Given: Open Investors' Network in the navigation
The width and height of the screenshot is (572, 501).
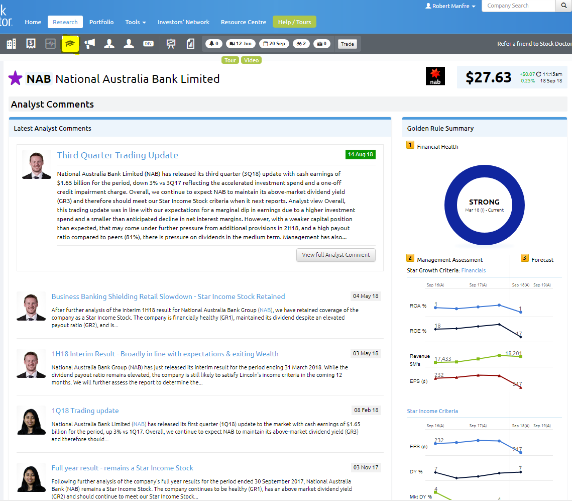Looking at the screenshot, I should tap(183, 22).
